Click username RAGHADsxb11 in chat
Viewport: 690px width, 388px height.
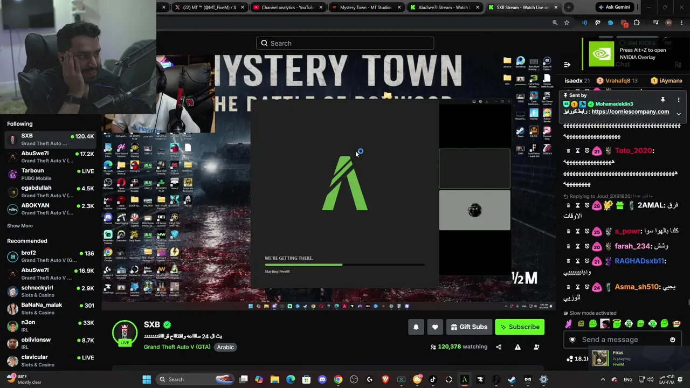pyautogui.click(x=640, y=261)
